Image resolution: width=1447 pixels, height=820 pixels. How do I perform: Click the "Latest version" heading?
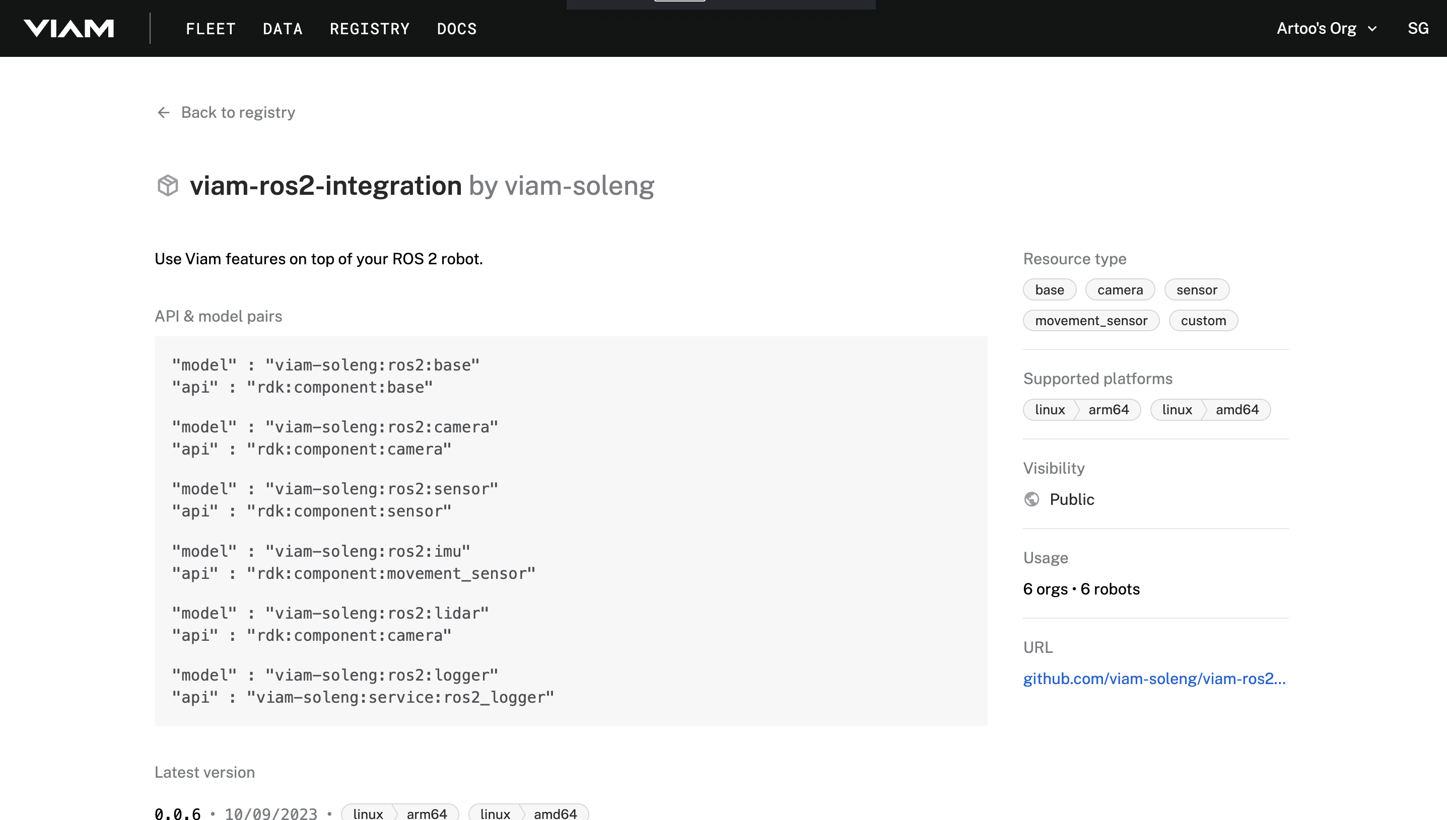coord(204,772)
